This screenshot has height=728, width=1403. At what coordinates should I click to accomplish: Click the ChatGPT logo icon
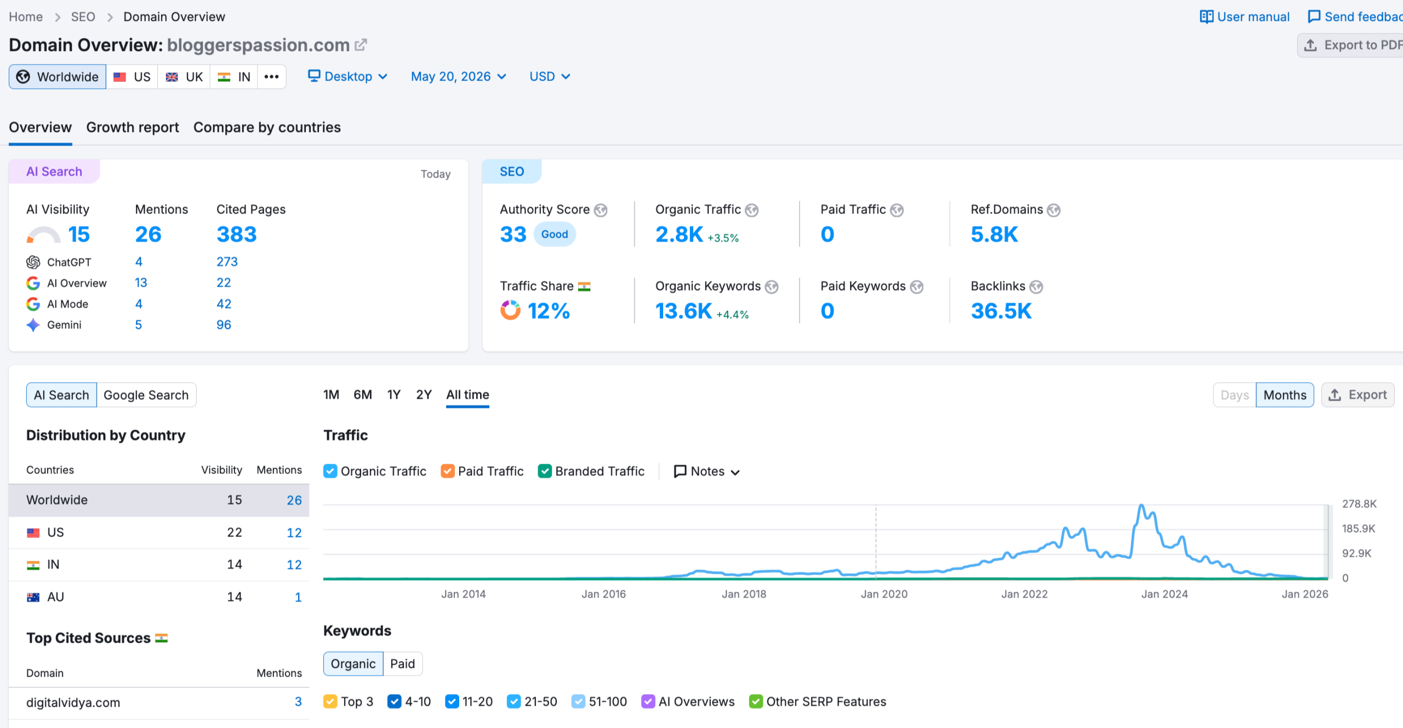33,262
